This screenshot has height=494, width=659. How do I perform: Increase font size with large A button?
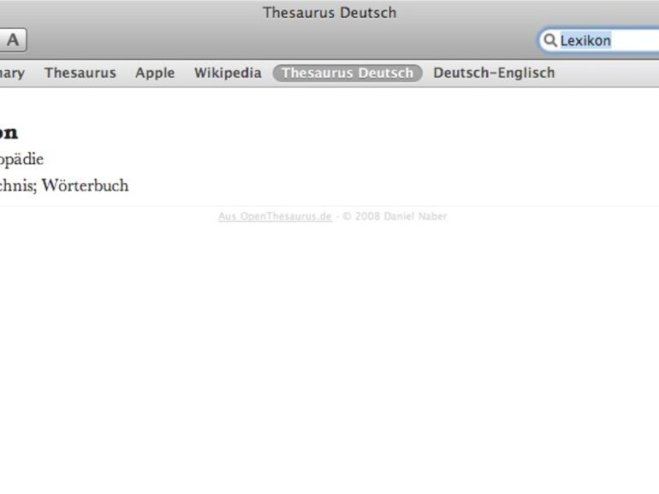tap(13, 40)
